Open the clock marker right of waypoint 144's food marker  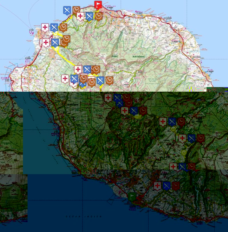[x=63, y=28]
